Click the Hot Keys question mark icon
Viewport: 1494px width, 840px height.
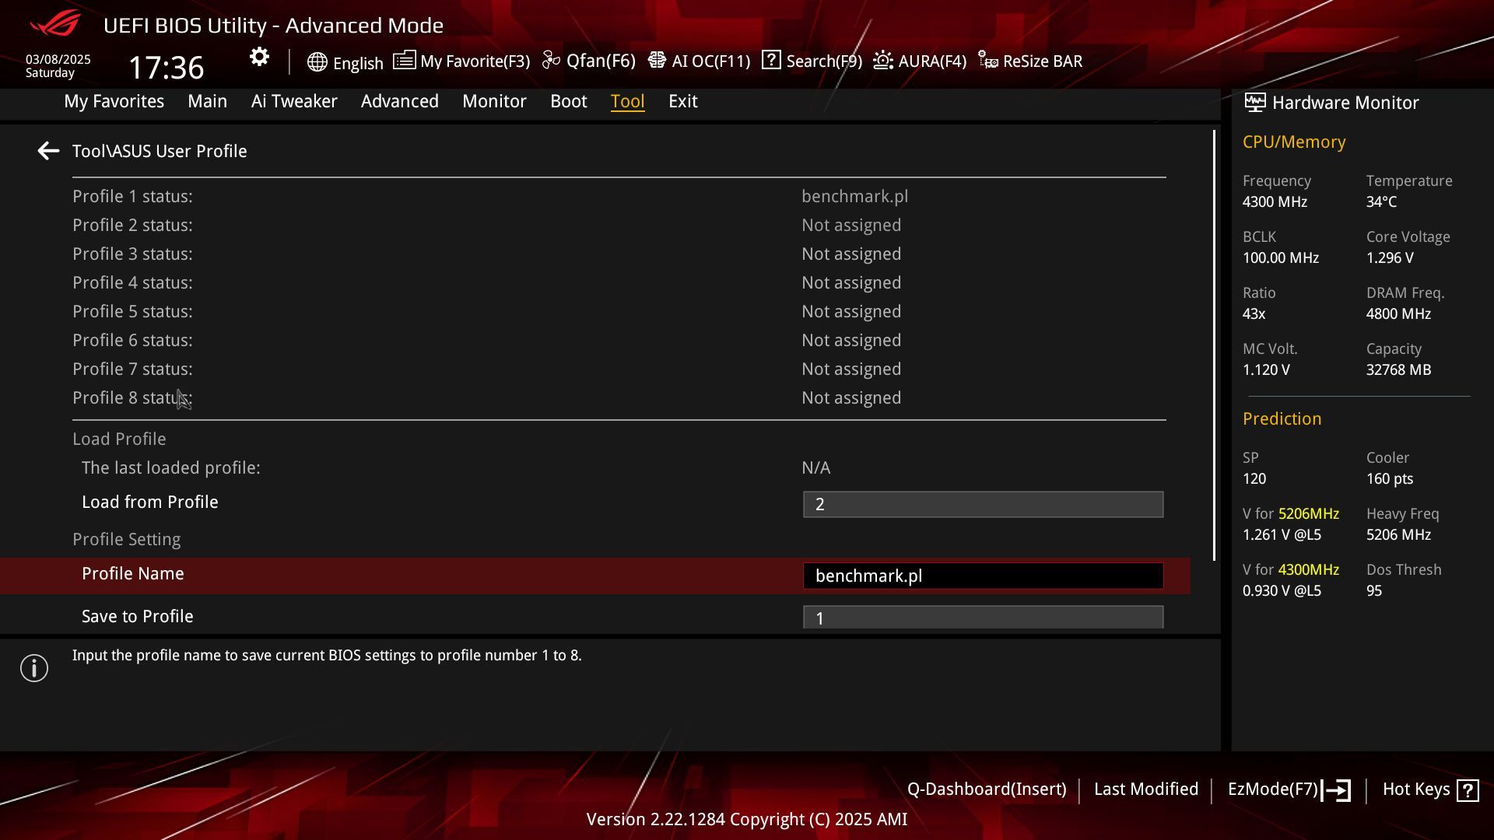pos(1468,790)
